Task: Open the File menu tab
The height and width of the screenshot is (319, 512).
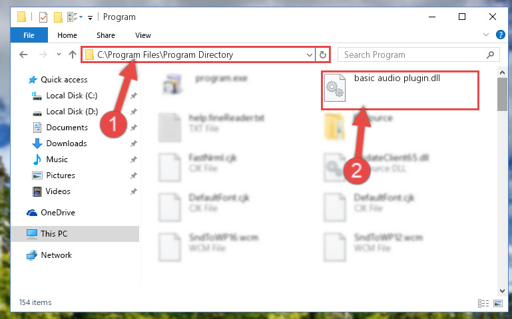Action: [29, 35]
